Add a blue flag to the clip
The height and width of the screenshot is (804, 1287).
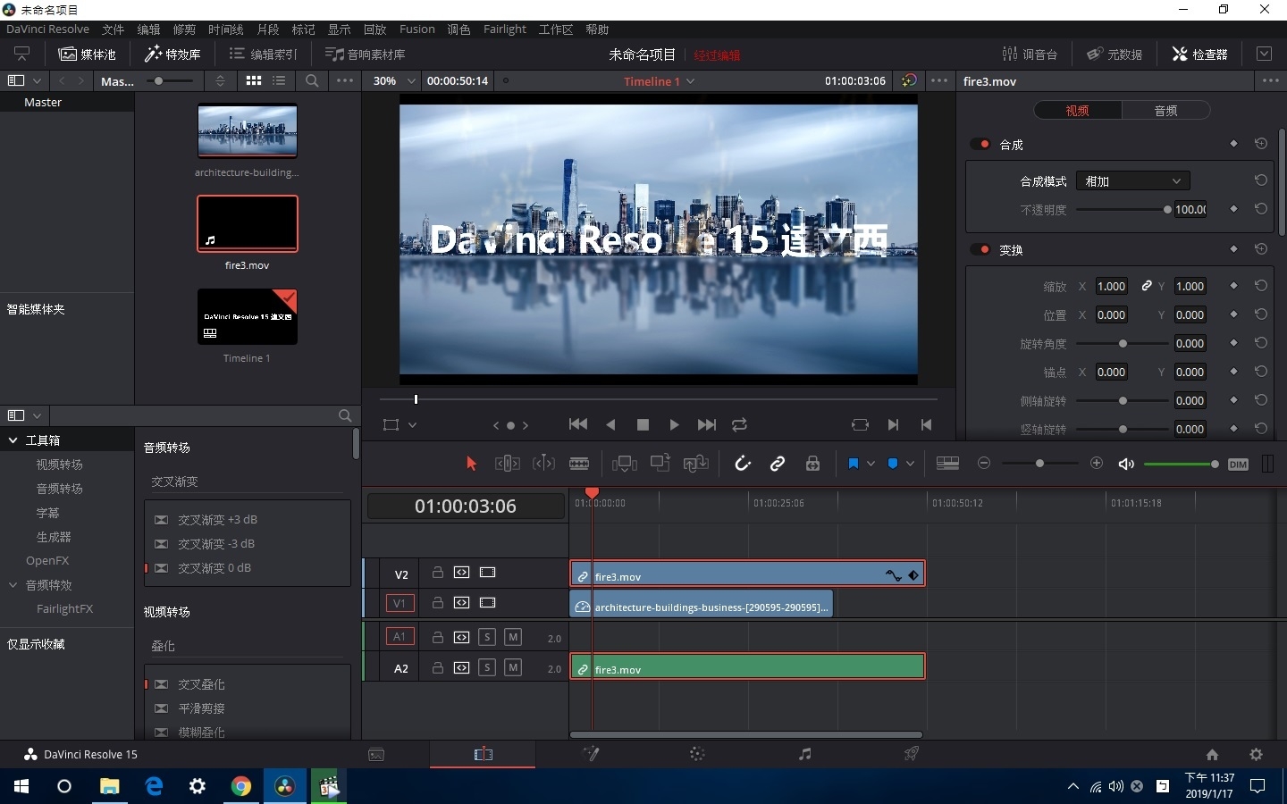[x=854, y=464]
